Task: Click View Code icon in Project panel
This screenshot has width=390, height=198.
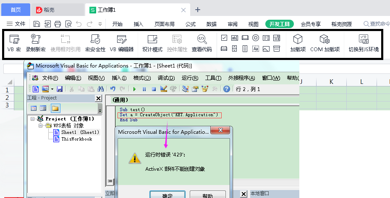Action: pyautogui.click(x=34, y=108)
